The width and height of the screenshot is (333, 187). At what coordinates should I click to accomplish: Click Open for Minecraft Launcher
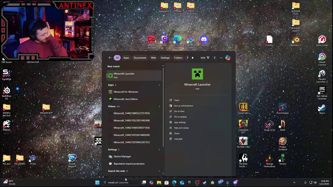(177, 100)
